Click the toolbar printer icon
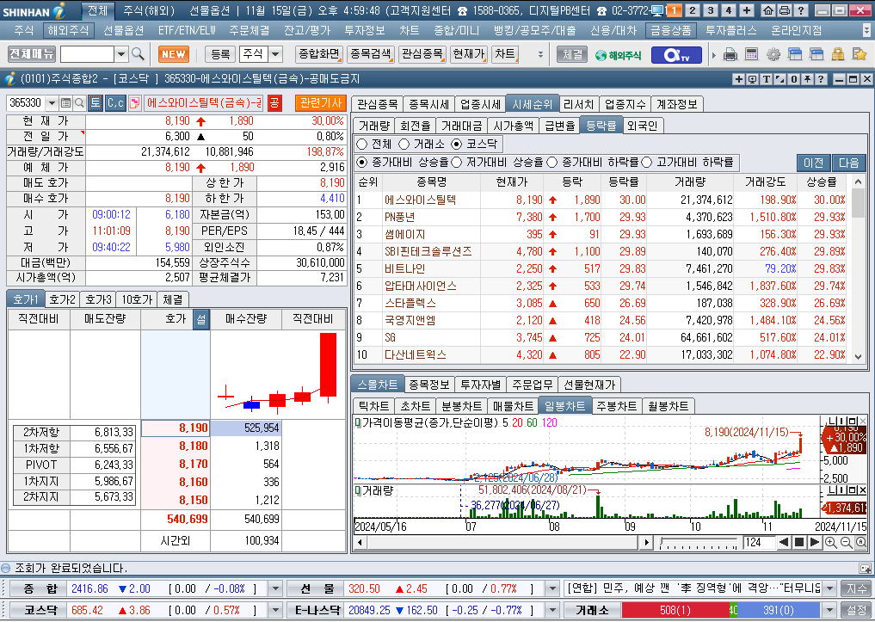Viewport: 875px width, 622px height. pyautogui.click(x=730, y=54)
